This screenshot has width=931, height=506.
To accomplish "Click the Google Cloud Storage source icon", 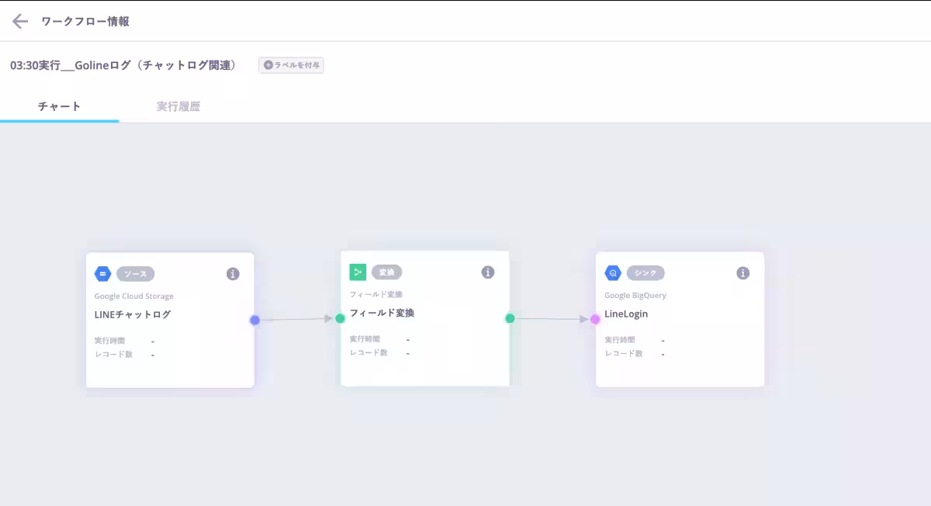I will 102,274.
